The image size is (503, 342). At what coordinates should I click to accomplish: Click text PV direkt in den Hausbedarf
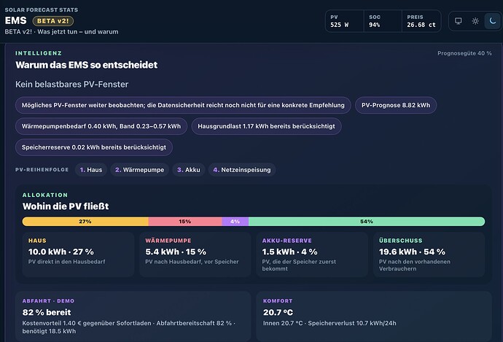point(67,262)
